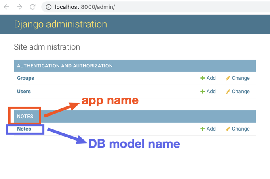The image size is (270, 179).
Task: Click the Site administration heading
Action: [47, 47]
